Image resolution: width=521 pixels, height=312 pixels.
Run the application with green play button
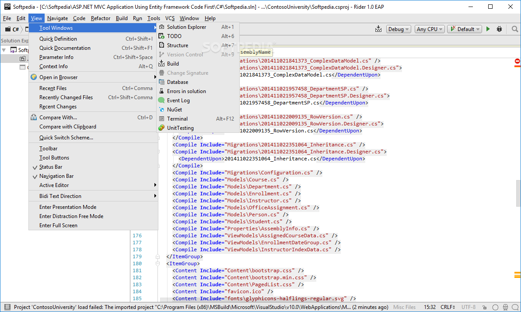tap(488, 29)
